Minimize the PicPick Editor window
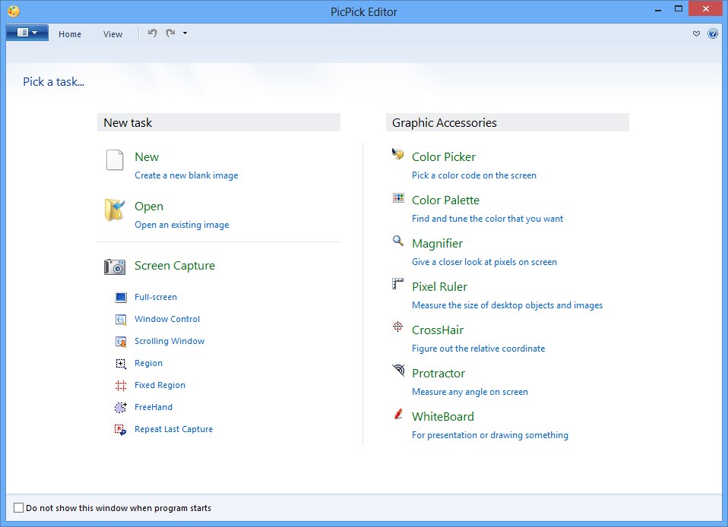The image size is (728, 527). 658,10
